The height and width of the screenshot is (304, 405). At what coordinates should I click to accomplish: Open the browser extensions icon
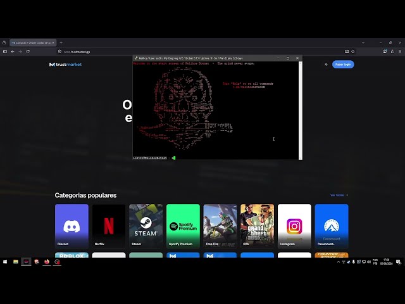[x=392, y=52]
